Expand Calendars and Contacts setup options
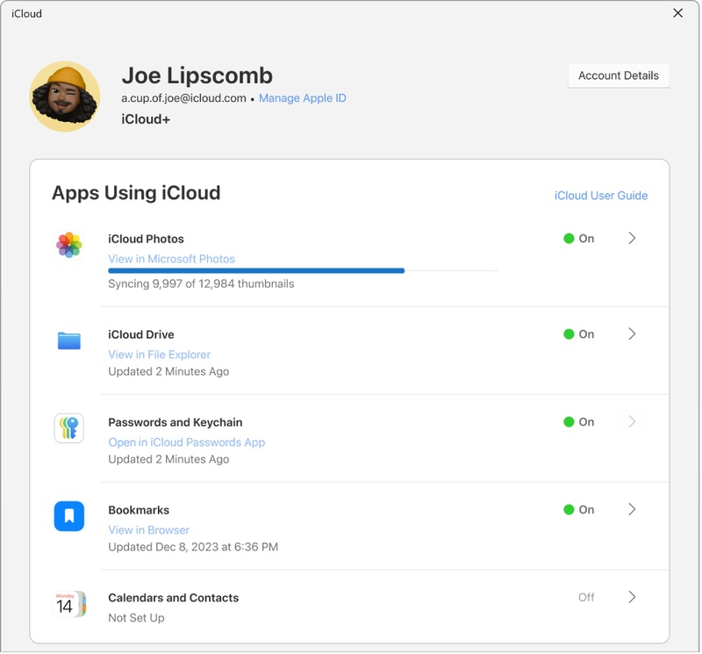 point(632,597)
